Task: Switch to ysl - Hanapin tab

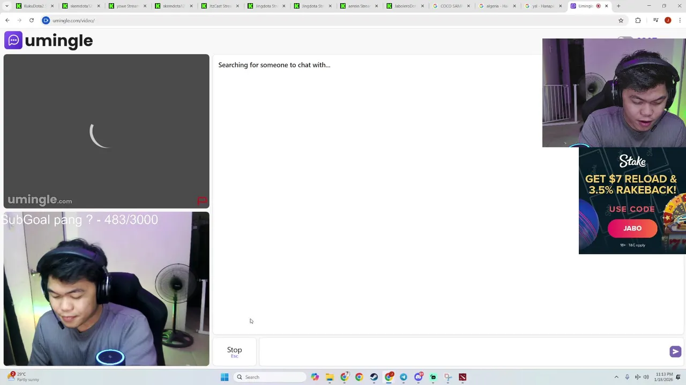Action: [543, 6]
